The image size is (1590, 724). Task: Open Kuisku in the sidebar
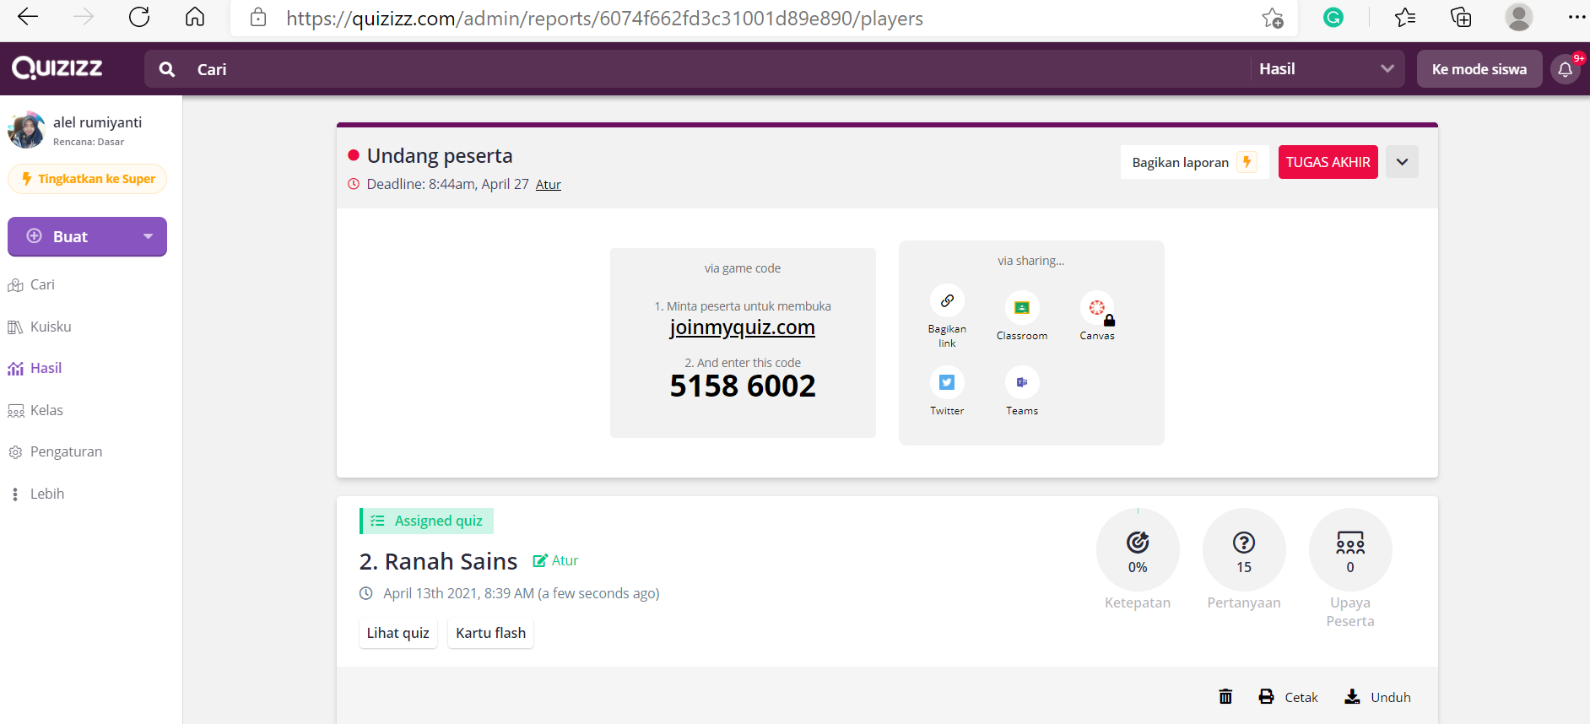pyautogui.click(x=51, y=327)
